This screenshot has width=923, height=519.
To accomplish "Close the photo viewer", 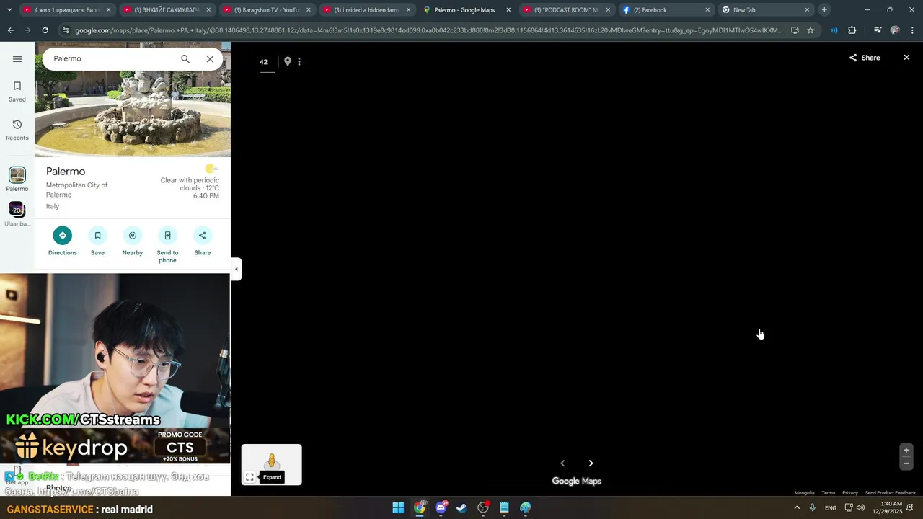I will click(x=906, y=58).
